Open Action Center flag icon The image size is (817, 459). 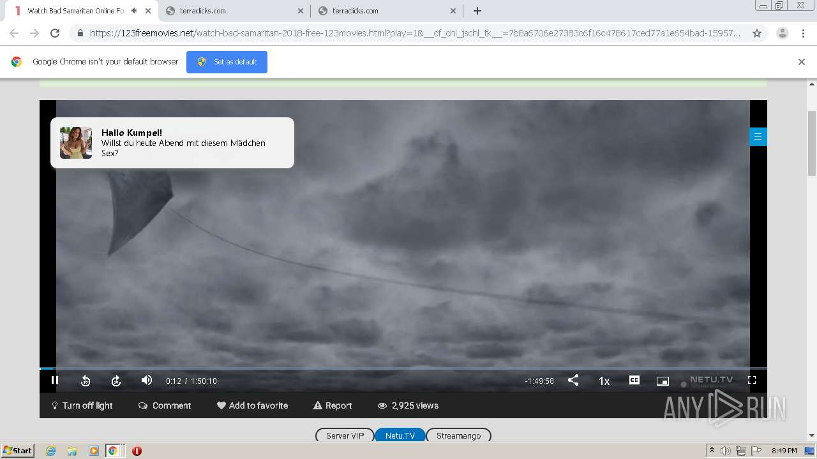click(x=755, y=451)
